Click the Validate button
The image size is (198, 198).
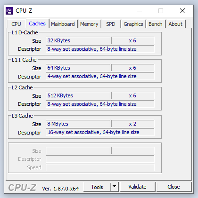(138, 187)
